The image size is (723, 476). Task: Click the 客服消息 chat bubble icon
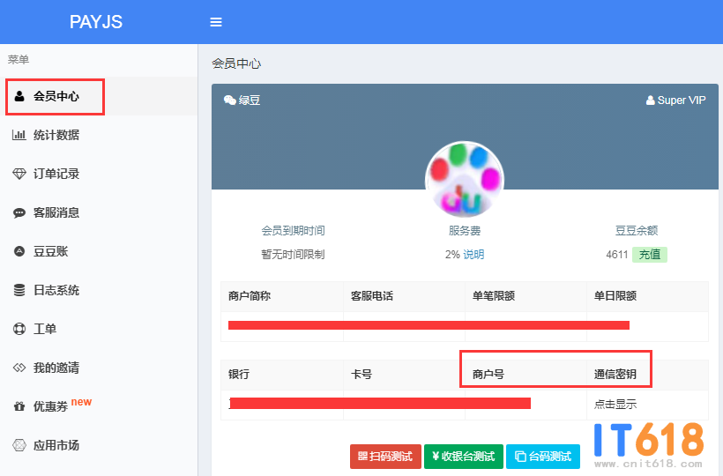point(19,212)
